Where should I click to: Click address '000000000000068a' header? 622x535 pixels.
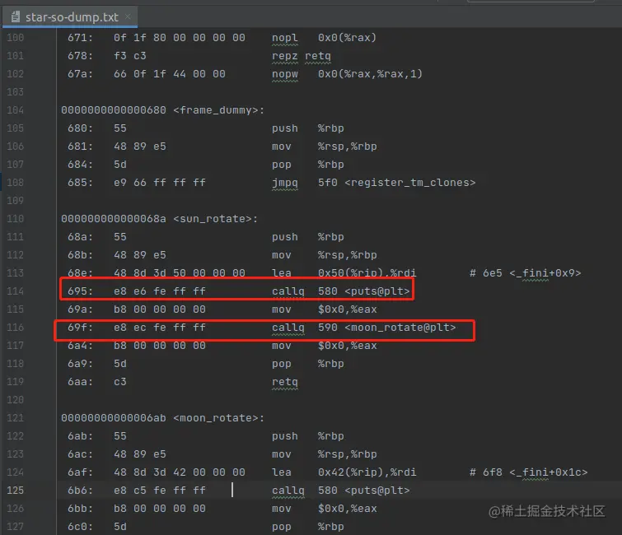pyautogui.click(x=114, y=219)
